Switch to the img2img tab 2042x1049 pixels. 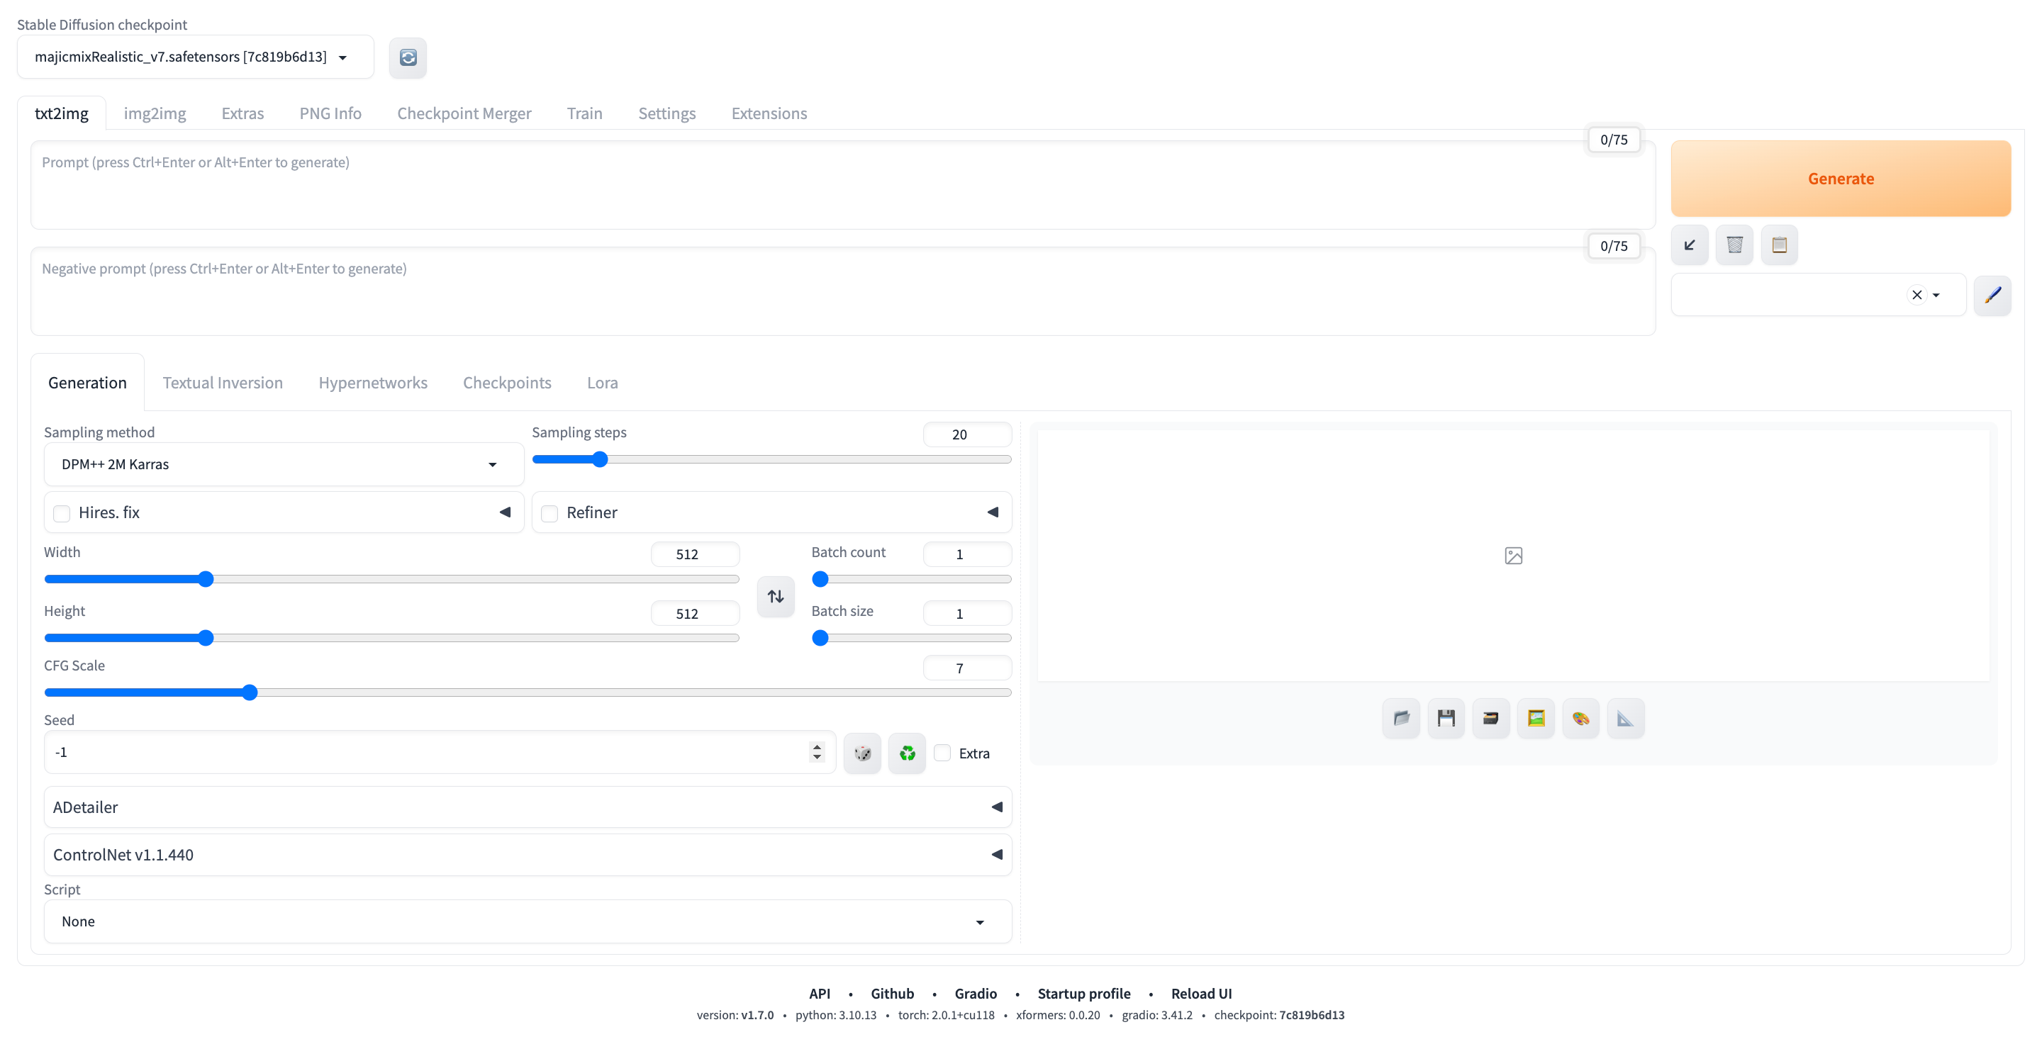155,113
